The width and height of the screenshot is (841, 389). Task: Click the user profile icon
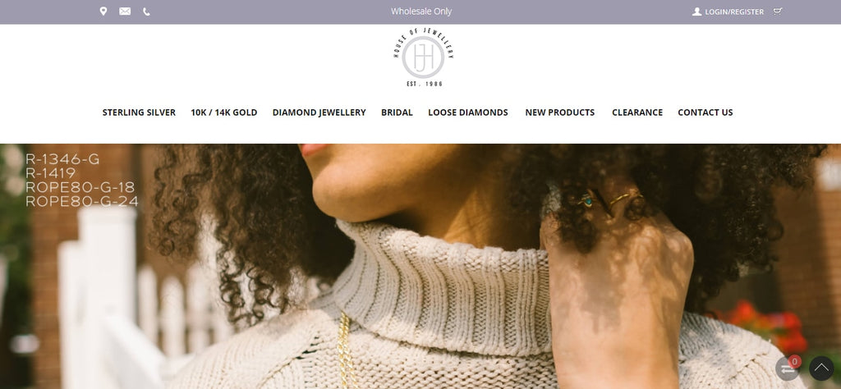tap(696, 11)
